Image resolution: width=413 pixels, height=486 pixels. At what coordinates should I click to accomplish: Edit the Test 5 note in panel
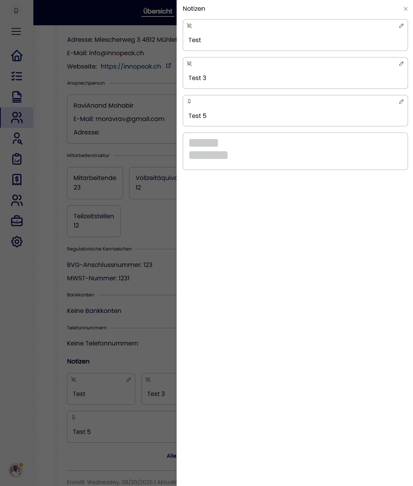click(x=401, y=101)
